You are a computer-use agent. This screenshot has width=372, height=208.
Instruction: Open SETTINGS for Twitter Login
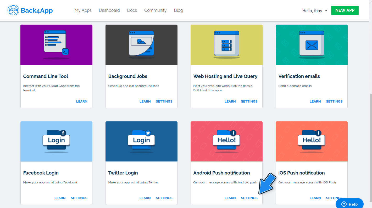click(x=164, y=198)
